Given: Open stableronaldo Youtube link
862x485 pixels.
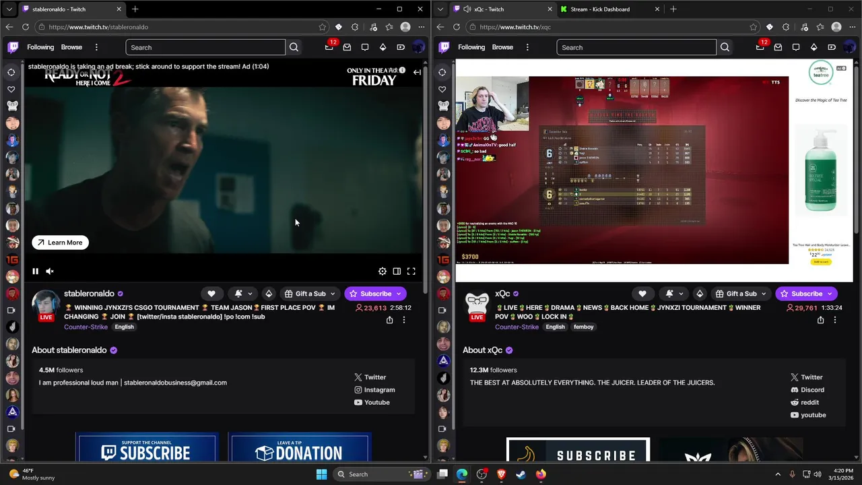Looking at the screenshot, I should [x=372, y=403].
